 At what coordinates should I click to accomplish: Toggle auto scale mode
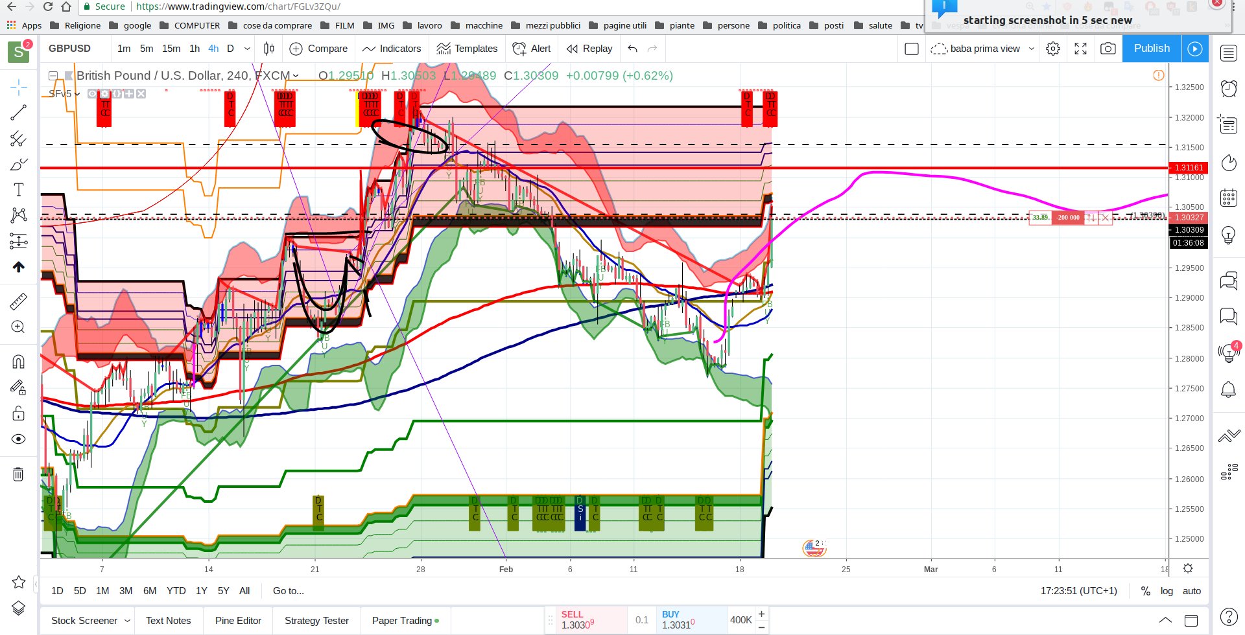tap(1192, 591)
